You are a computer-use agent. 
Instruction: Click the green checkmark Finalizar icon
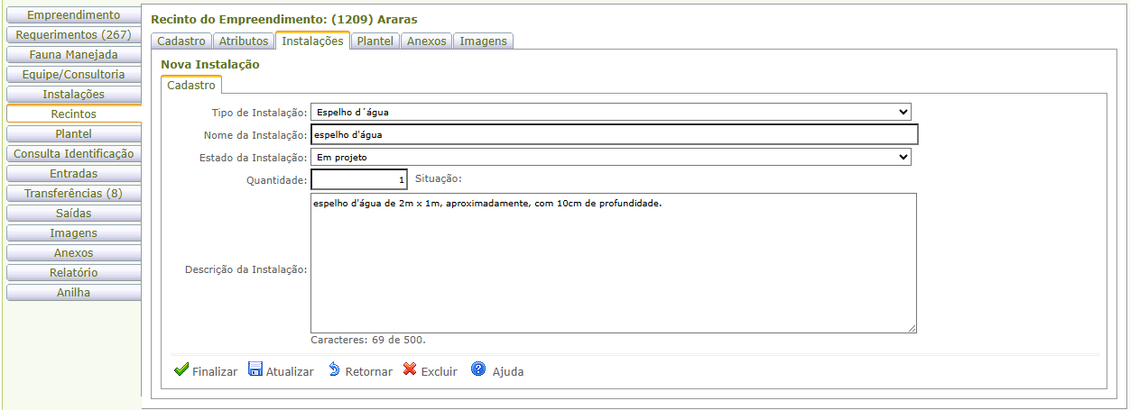tap(181, 370)
